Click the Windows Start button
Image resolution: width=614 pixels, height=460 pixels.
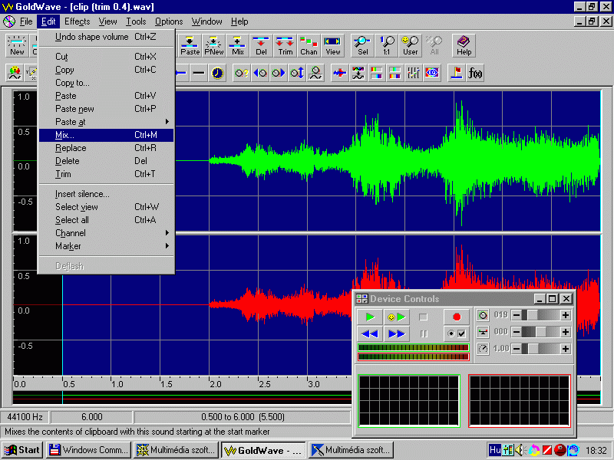click(x=23, y=450)
